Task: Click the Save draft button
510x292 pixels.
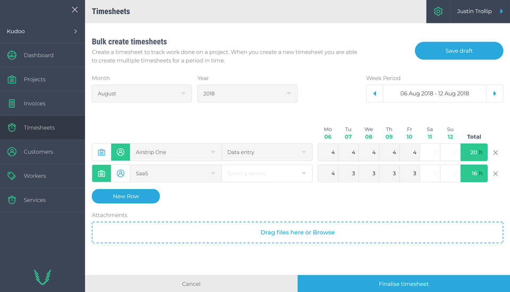Action: [x=458, y=51]
